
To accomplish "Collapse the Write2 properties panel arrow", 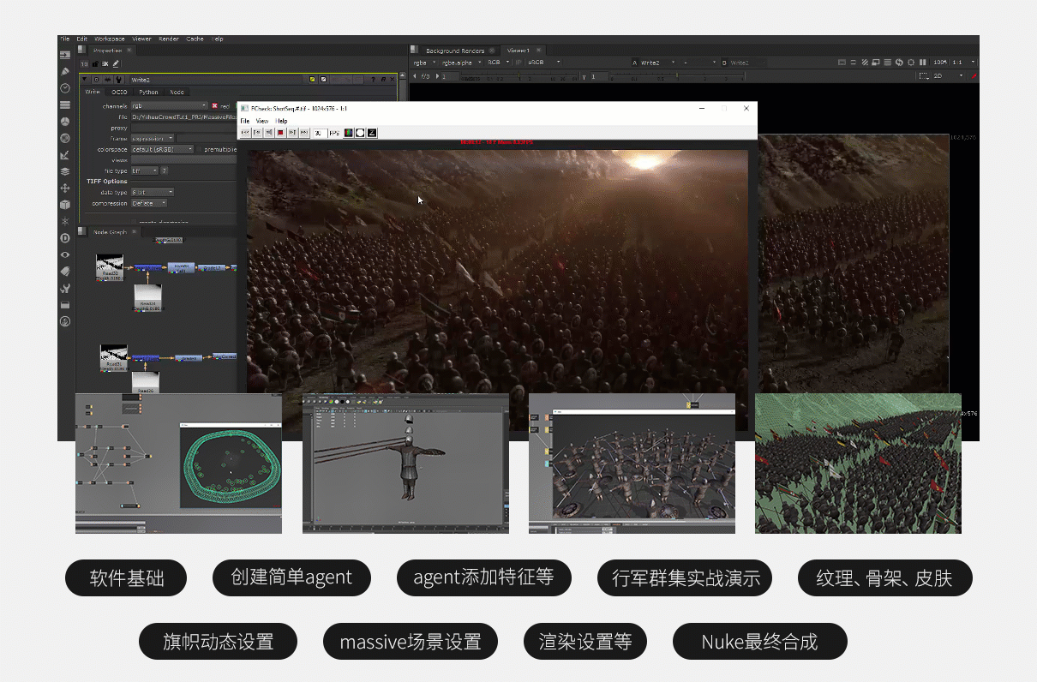I will pyautogui.click(x=85, y=80).
